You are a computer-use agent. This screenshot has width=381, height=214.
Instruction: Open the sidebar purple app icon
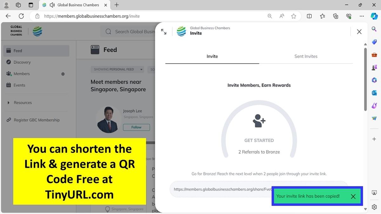click(374, 106)
